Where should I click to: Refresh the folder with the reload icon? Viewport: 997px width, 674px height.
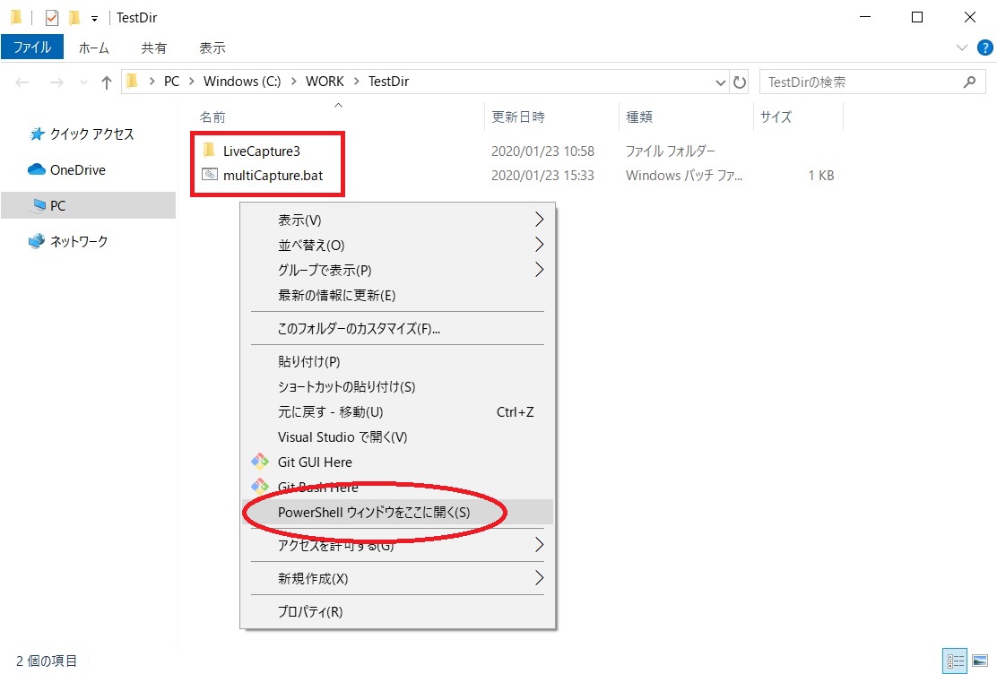pos(740,82)
